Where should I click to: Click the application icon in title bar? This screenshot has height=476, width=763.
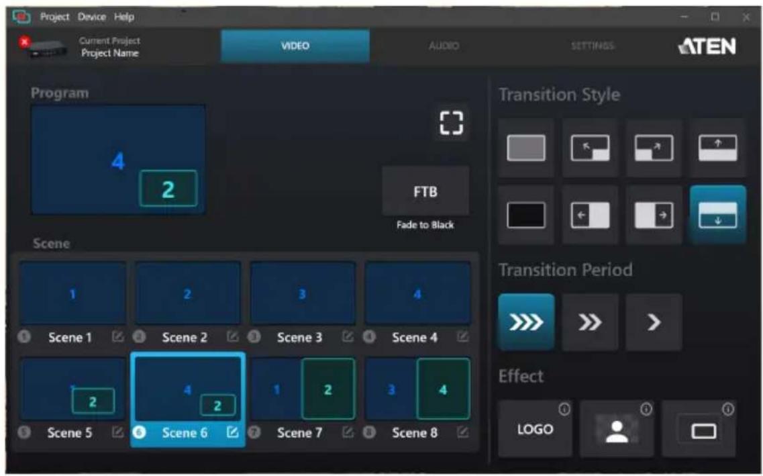tap(21, 17)
